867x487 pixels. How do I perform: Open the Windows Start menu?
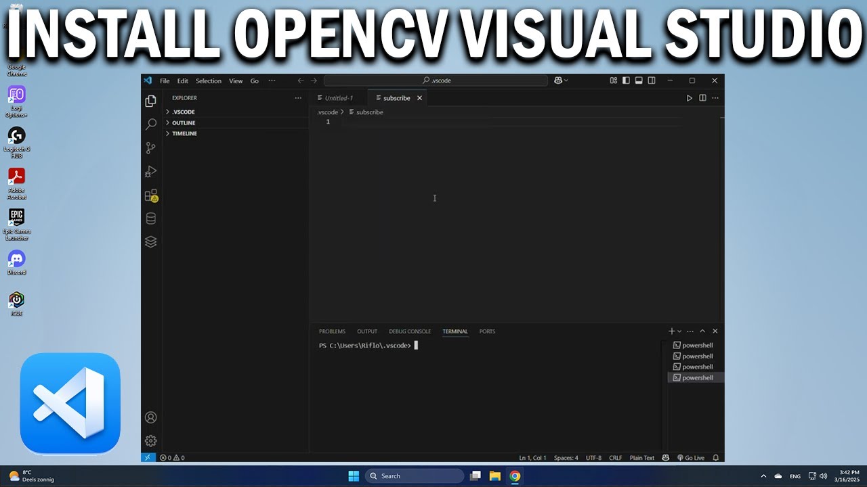(x=354, y=476)
